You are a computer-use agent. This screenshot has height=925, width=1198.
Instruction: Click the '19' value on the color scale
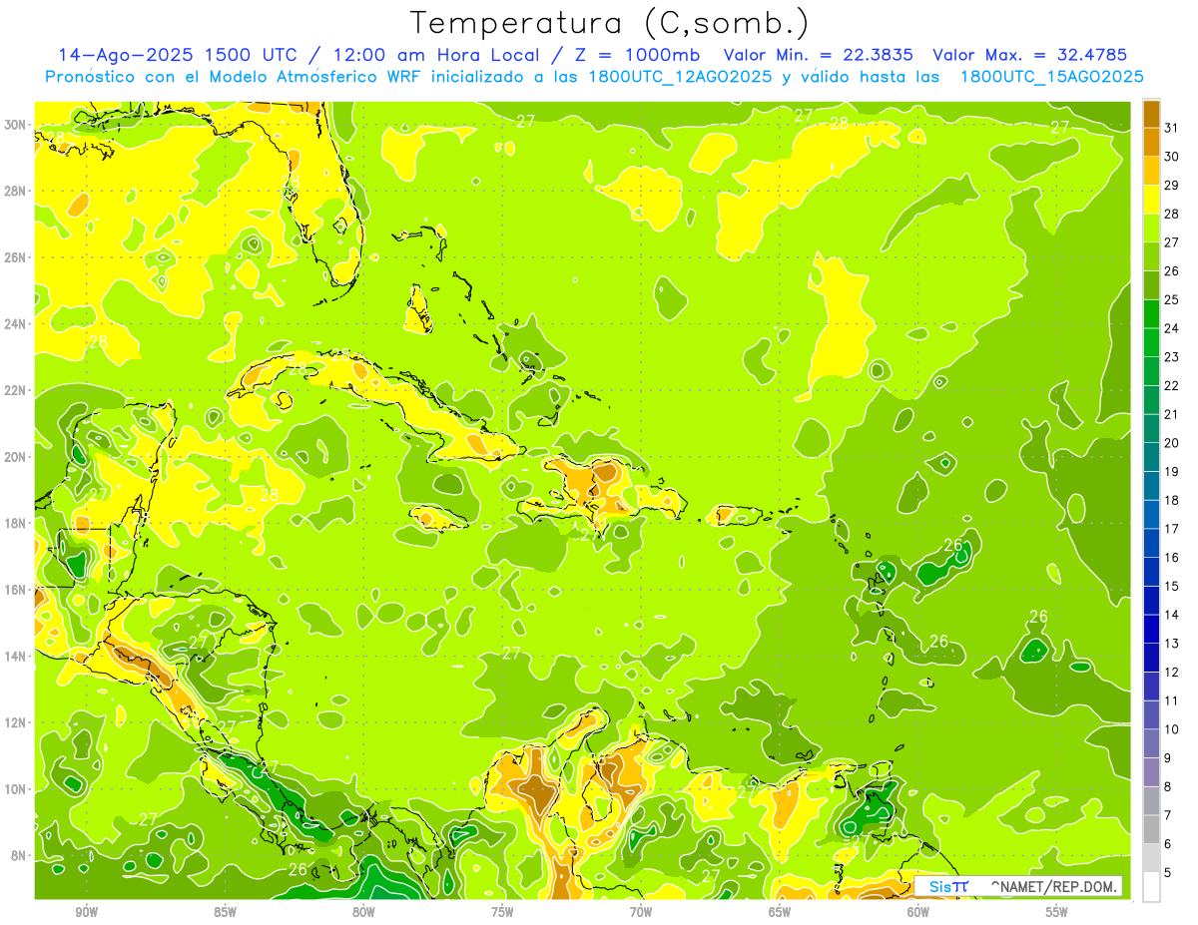pos(1172,472)
